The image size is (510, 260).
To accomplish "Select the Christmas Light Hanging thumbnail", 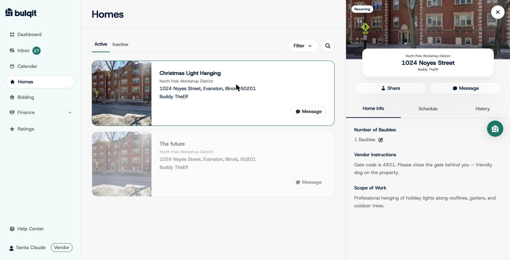I will pyautogui.click(x=122, y=93).
